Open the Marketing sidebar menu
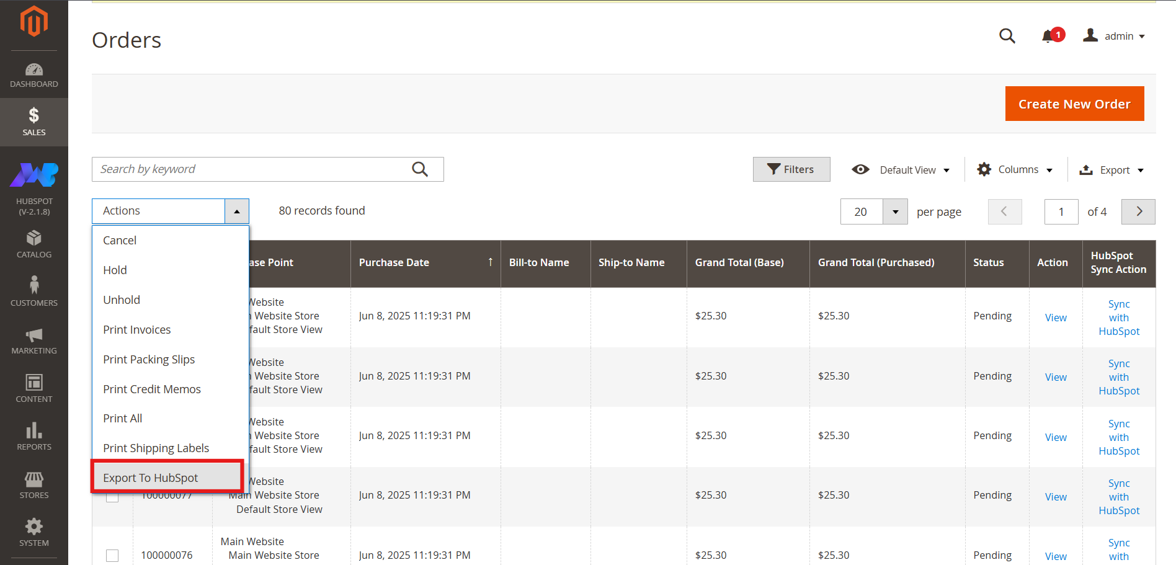This screenshot has height=565, width=1176. 34,340
